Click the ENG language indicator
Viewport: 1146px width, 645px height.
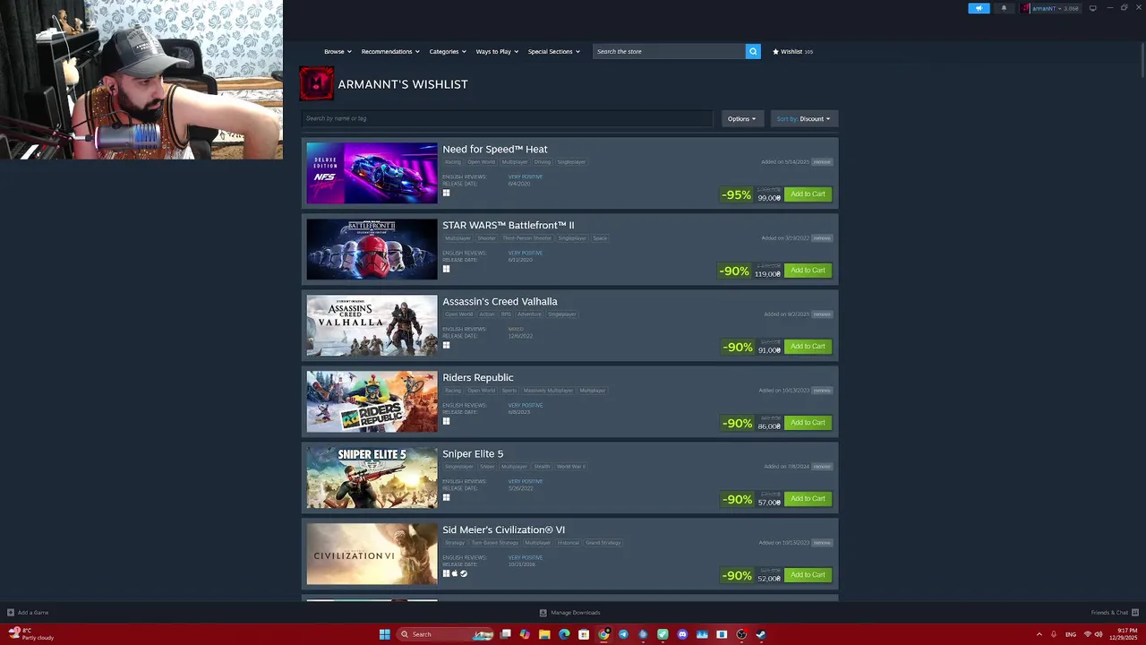pyautogui.click(x=1071, y=634)
